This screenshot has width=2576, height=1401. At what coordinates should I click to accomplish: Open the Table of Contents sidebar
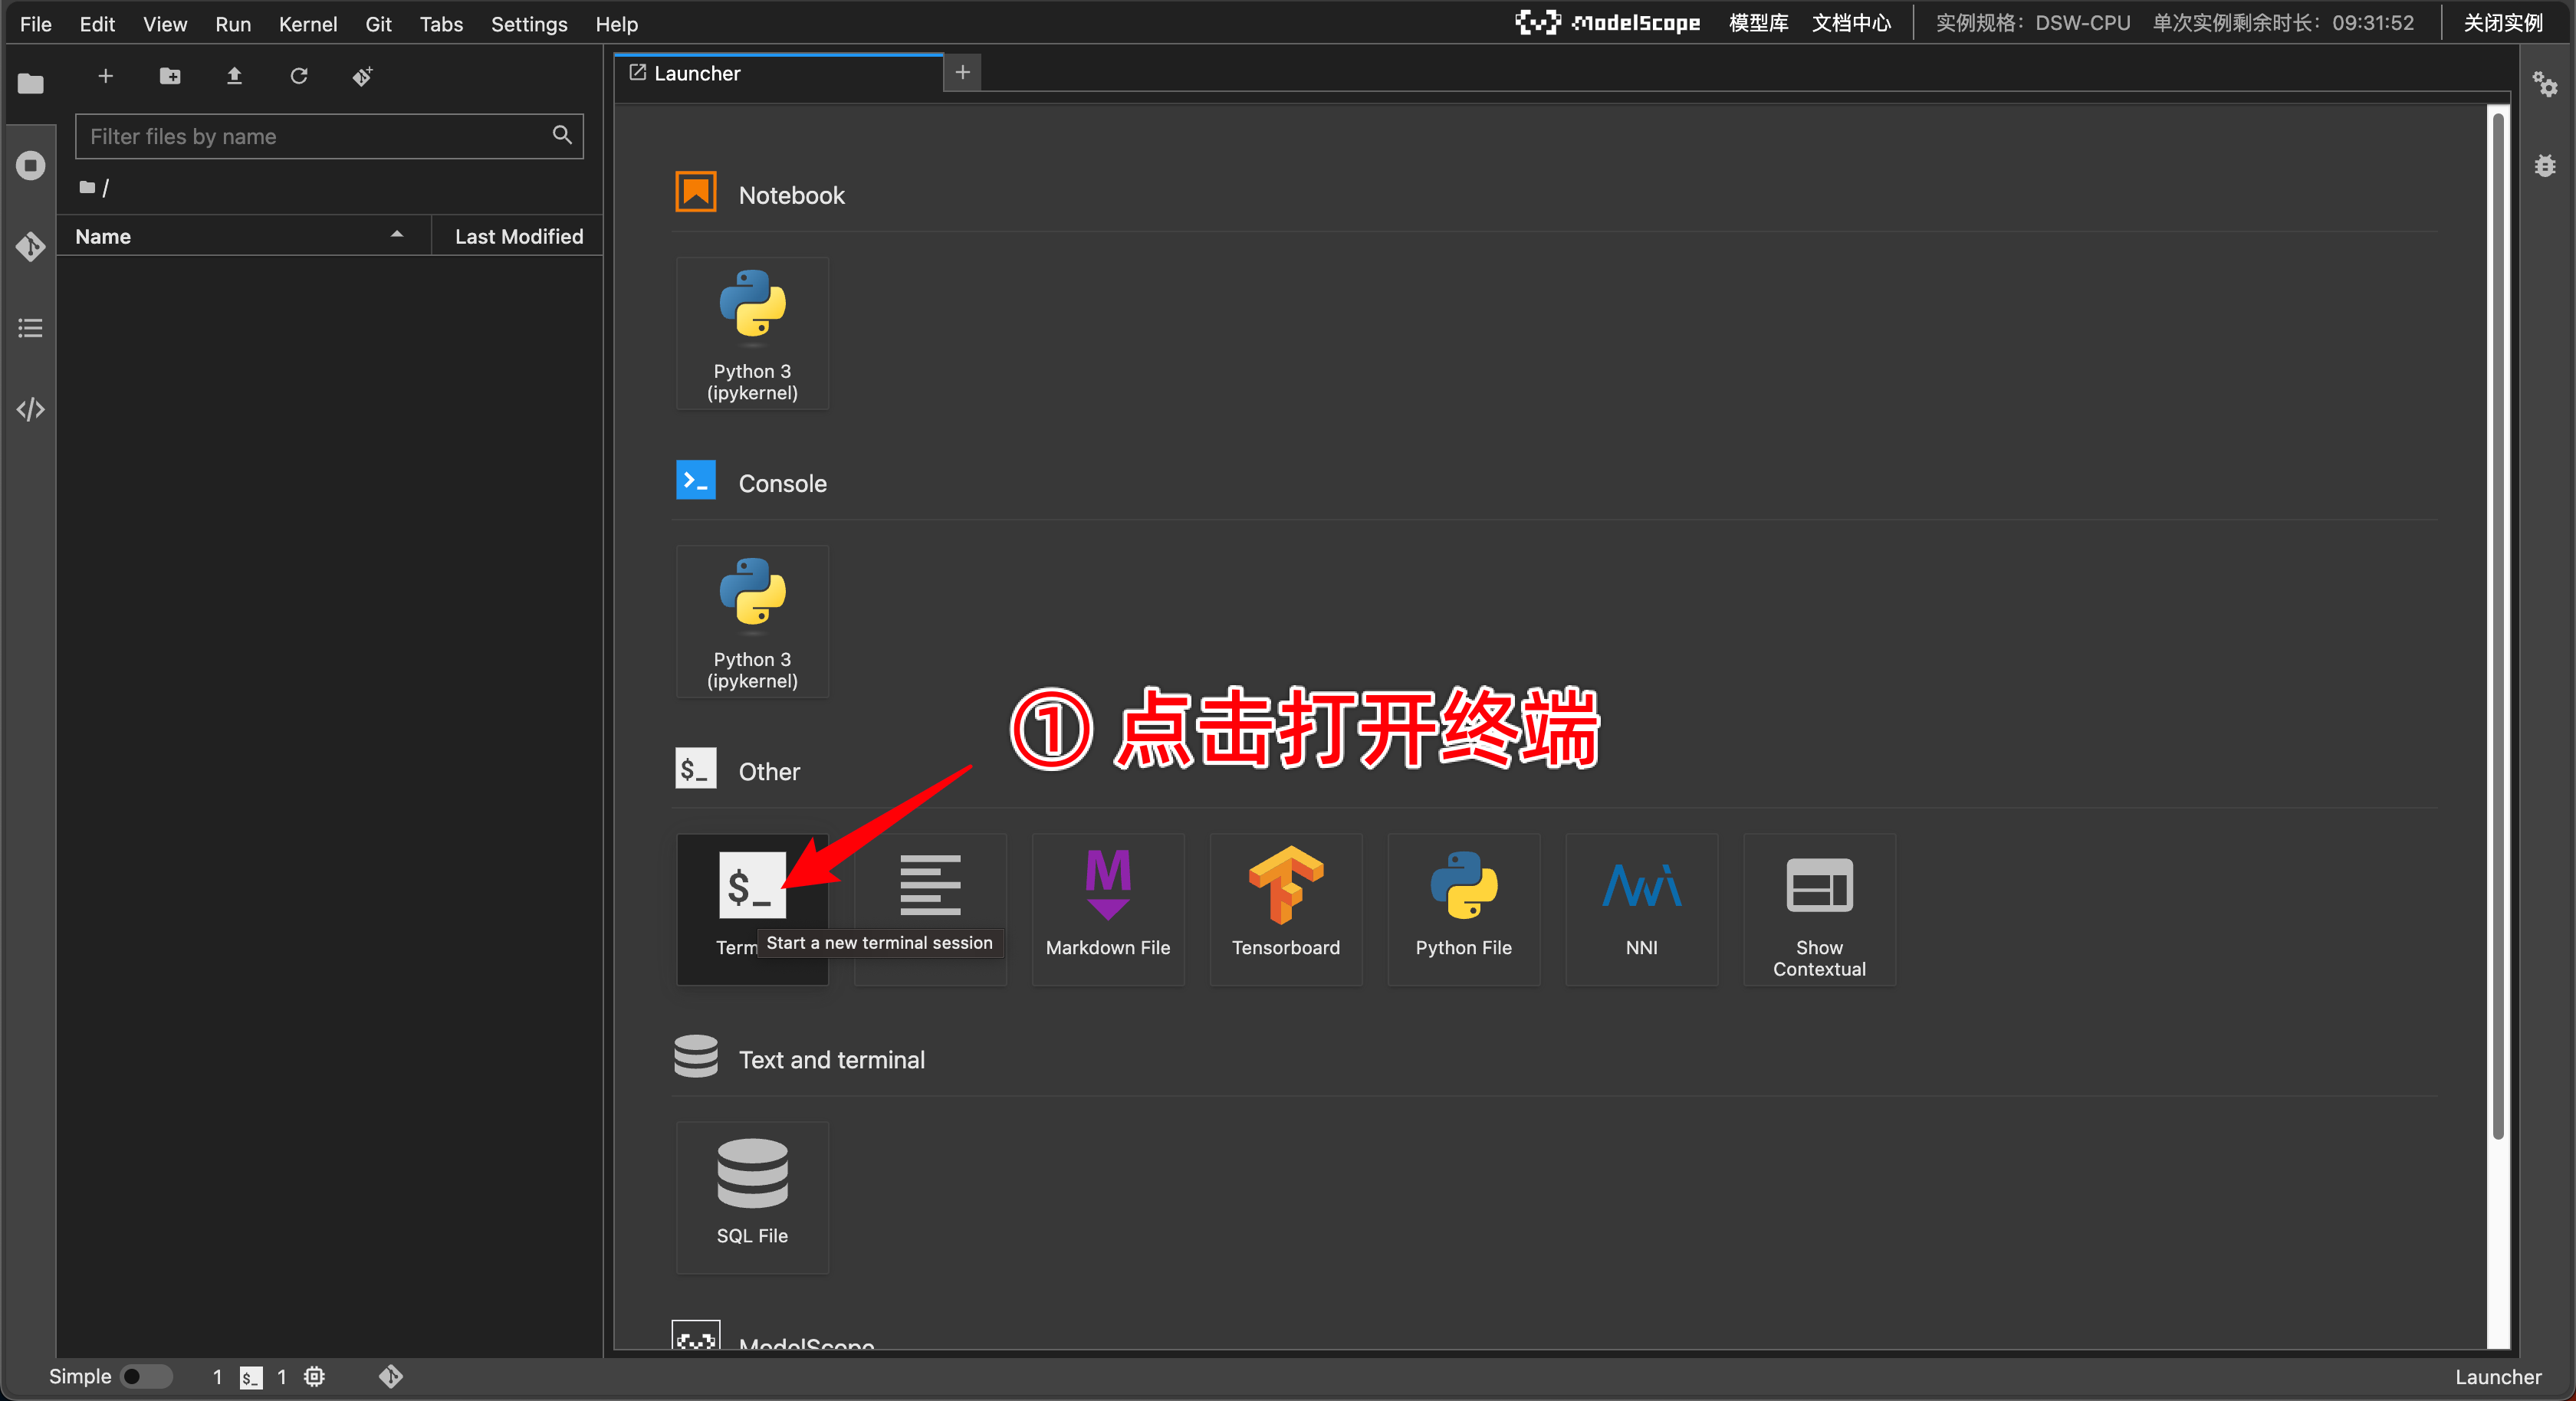30,328
